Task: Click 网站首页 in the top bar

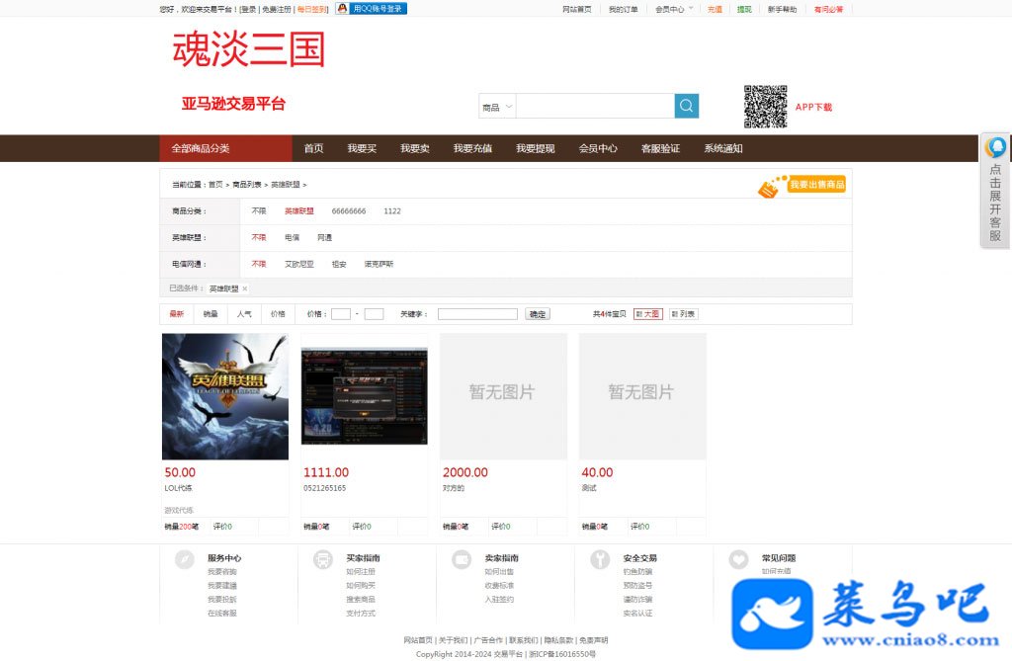Action: 576,9
